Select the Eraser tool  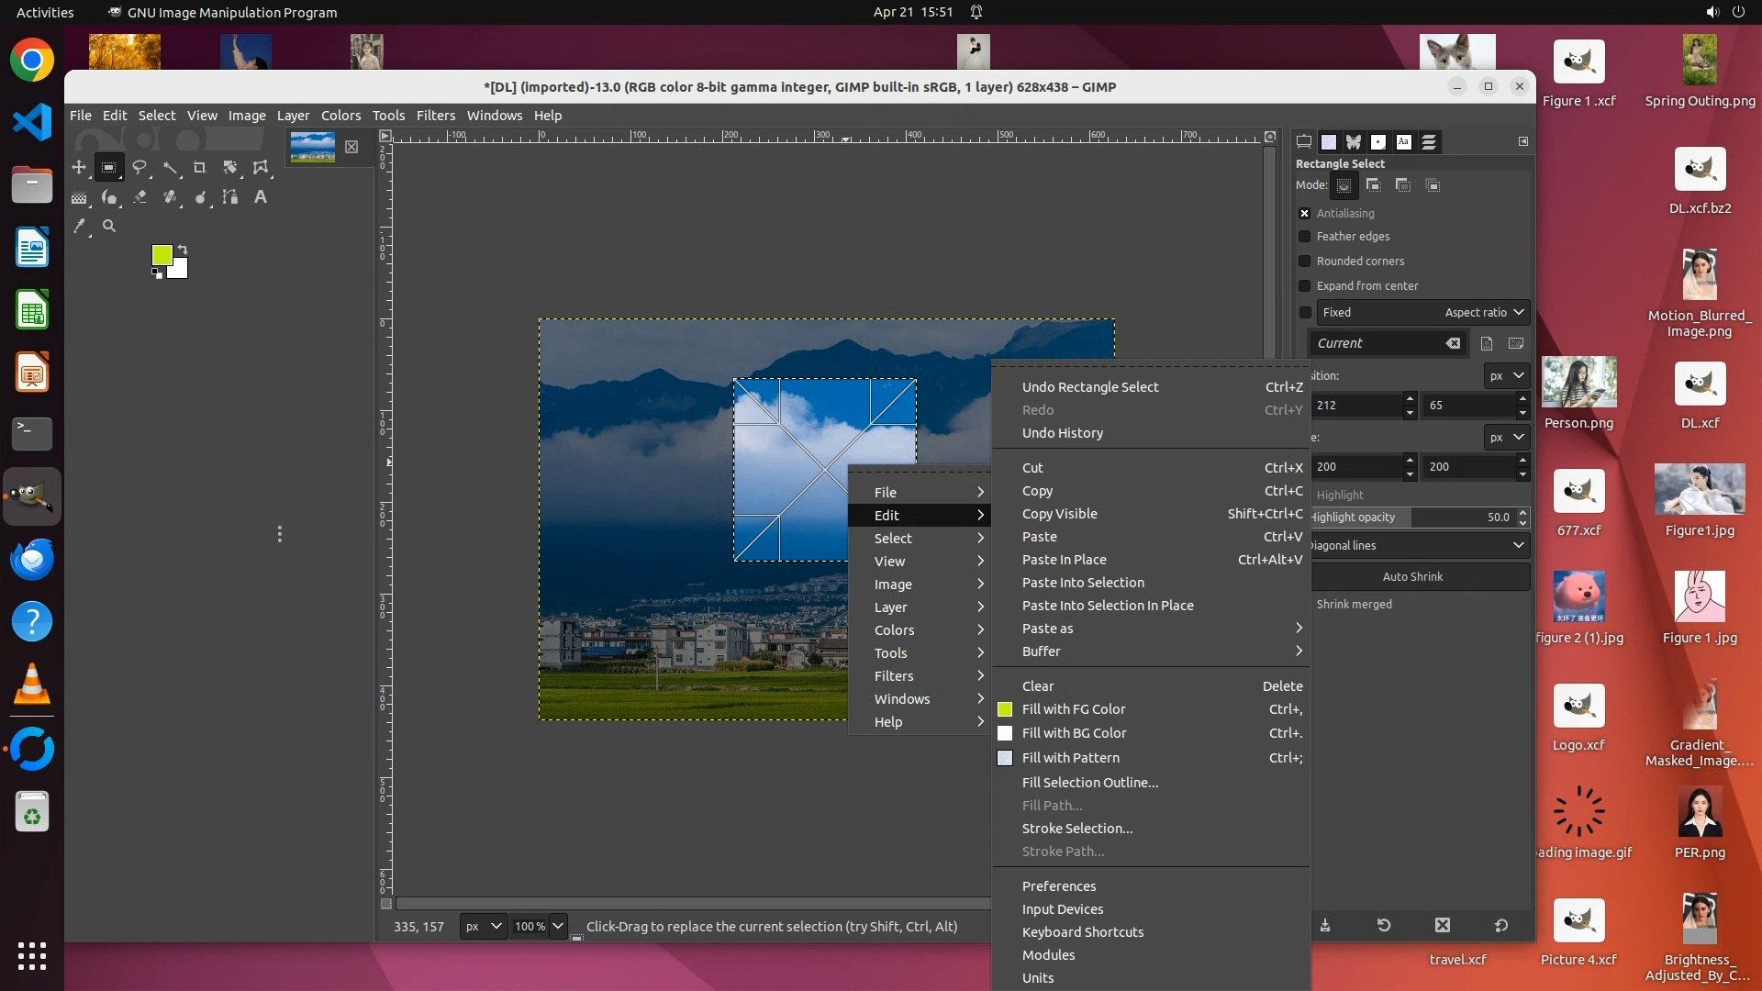139,196
